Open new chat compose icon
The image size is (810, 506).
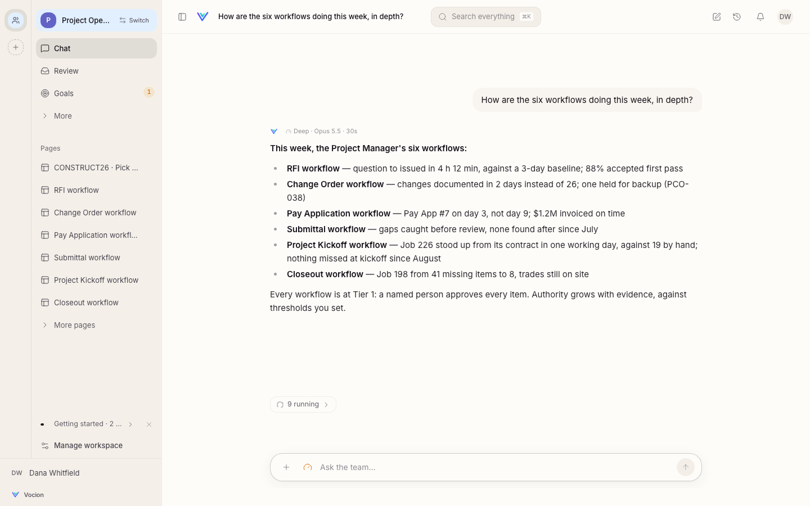[x=717, y=17]
